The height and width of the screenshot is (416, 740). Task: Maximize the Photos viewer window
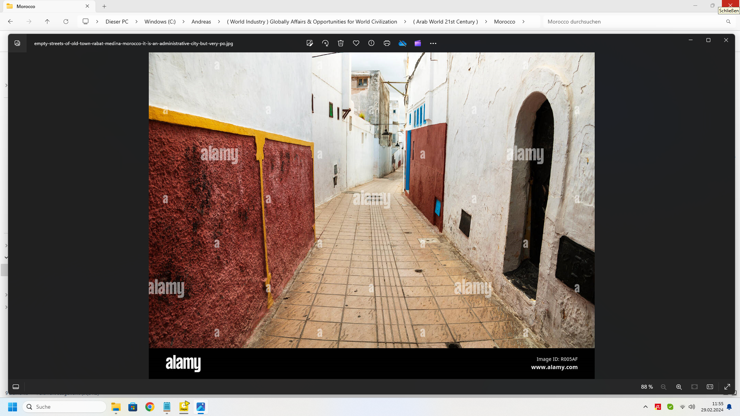tap(708, 40)
